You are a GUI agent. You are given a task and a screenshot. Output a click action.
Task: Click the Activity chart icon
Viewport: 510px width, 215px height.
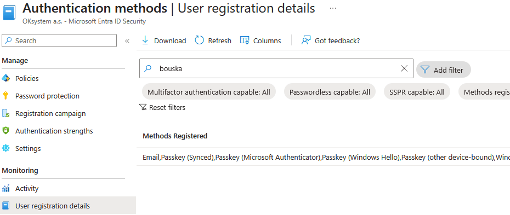[6, 188]
